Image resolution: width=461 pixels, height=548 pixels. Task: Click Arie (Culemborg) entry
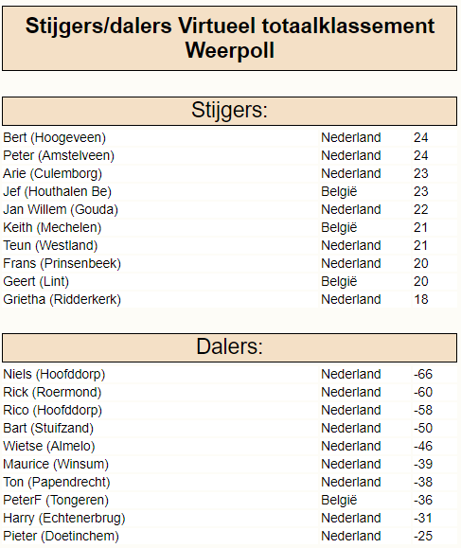pyautogui.click(x=52, y=174)
